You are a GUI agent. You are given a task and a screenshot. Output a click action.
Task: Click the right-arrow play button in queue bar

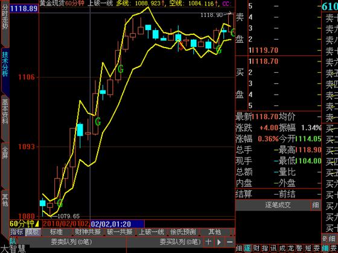tap(218, 242)
